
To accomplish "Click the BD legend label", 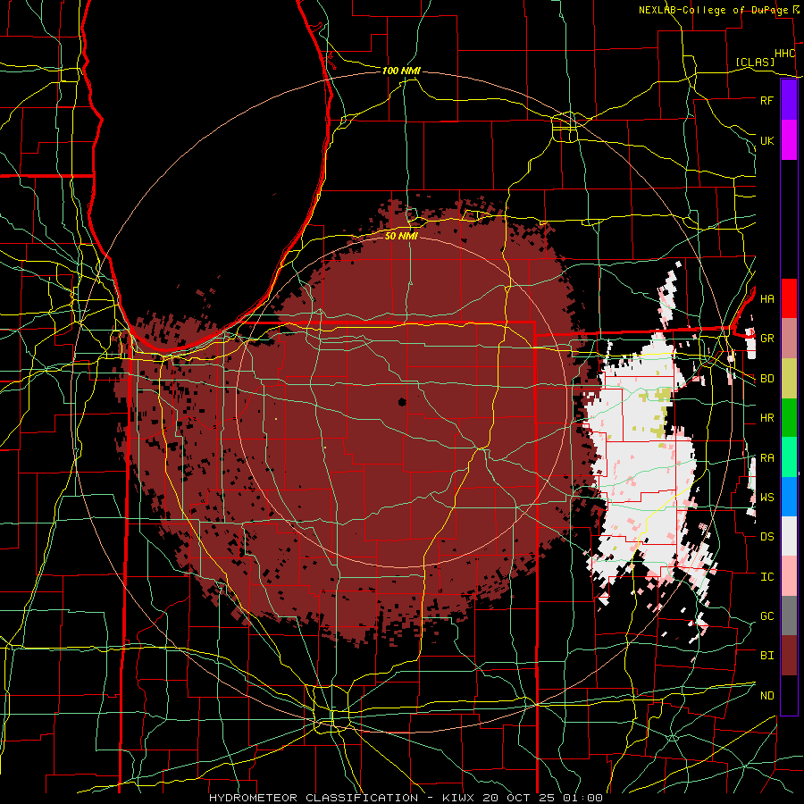I will (x=766, y=379).
